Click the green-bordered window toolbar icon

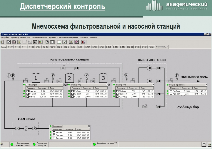59,42
